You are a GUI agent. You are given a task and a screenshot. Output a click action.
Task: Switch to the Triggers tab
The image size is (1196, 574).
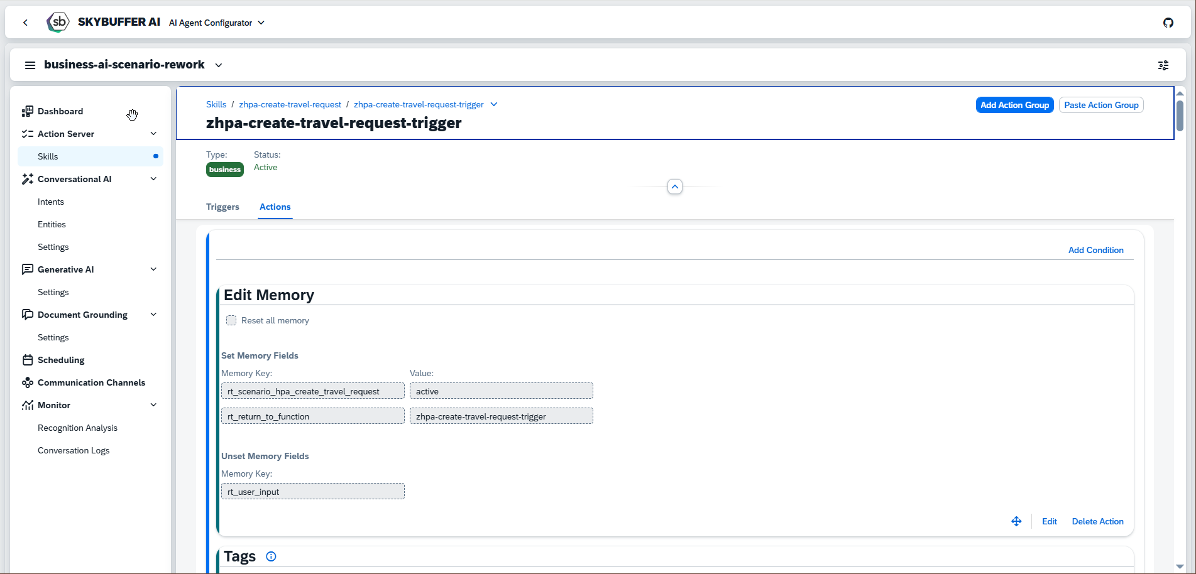pyautogui.click(x=222, y=207)
